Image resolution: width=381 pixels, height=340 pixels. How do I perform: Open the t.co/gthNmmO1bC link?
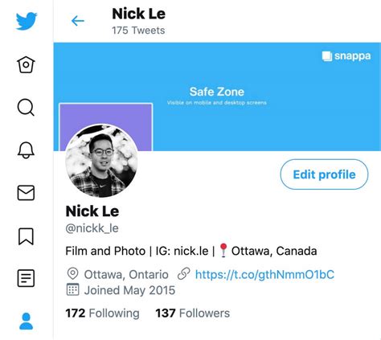tap(264, 275)
